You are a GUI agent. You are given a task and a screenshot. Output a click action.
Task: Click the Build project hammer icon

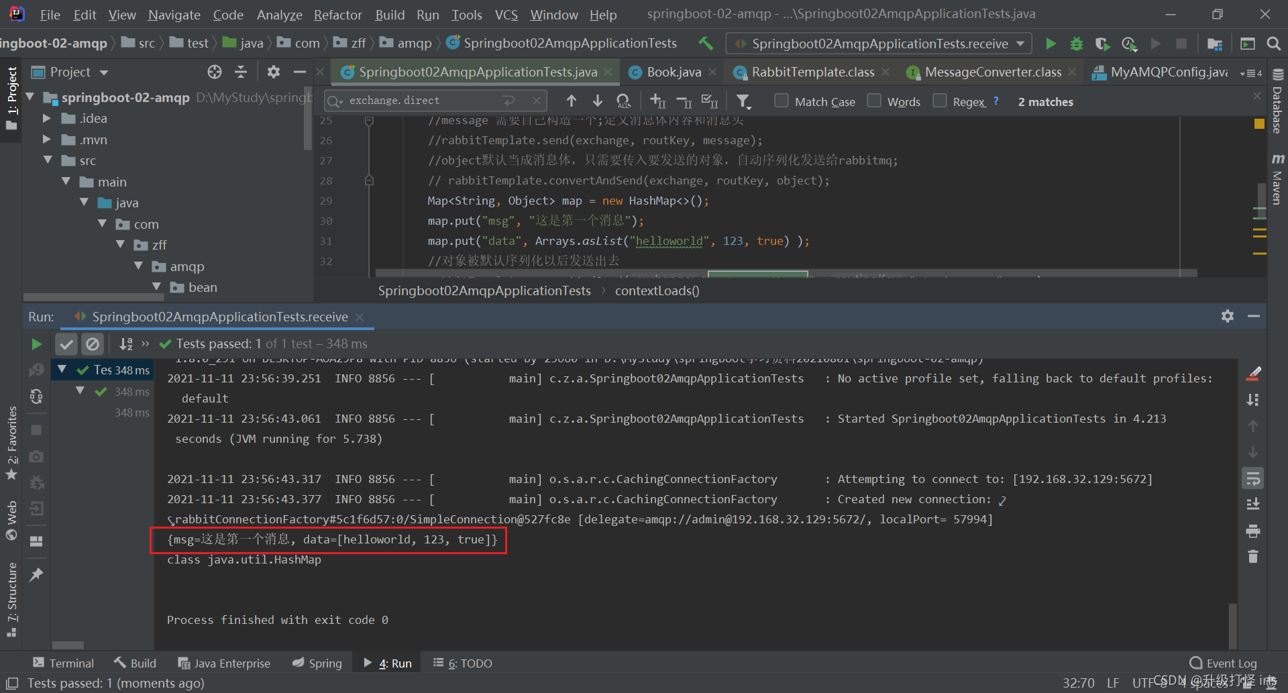point(706,44)
